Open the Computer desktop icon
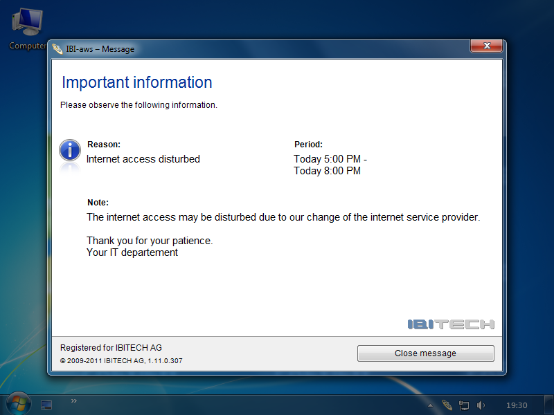Image resolution: width=554 pixels, height=415 pixels. (27, 28)
